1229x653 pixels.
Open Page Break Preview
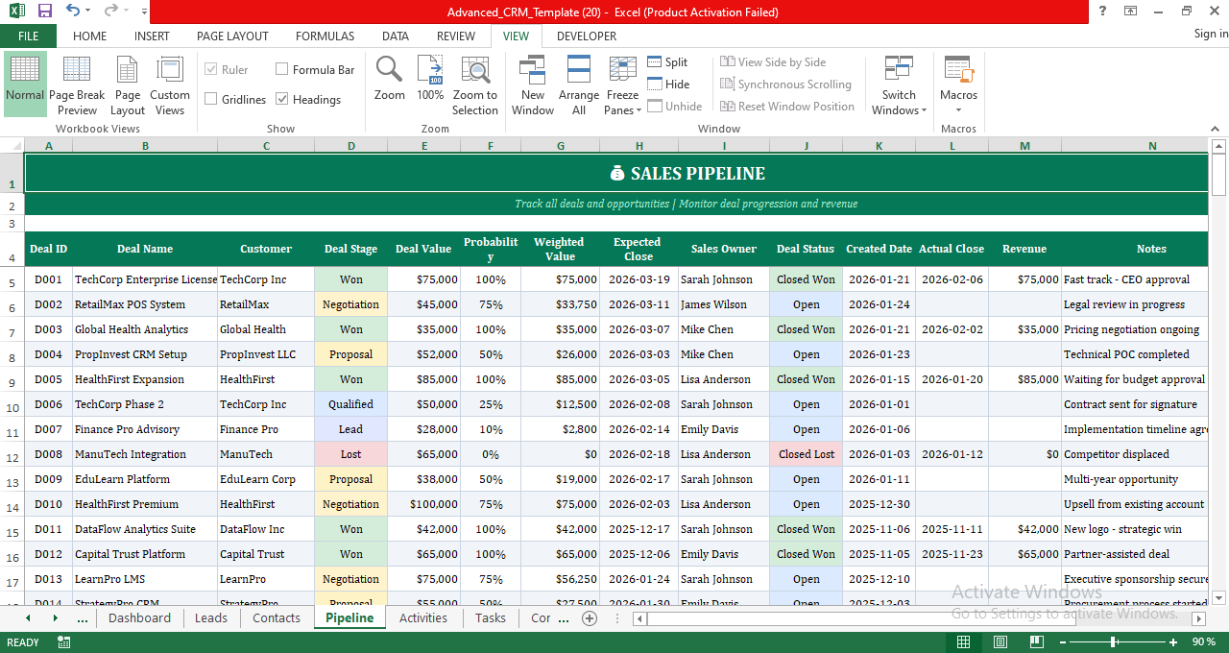pyautogui.click(x=77, y=85)
